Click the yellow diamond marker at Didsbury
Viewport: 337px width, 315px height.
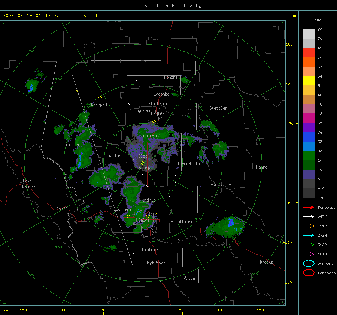[143, 163]
